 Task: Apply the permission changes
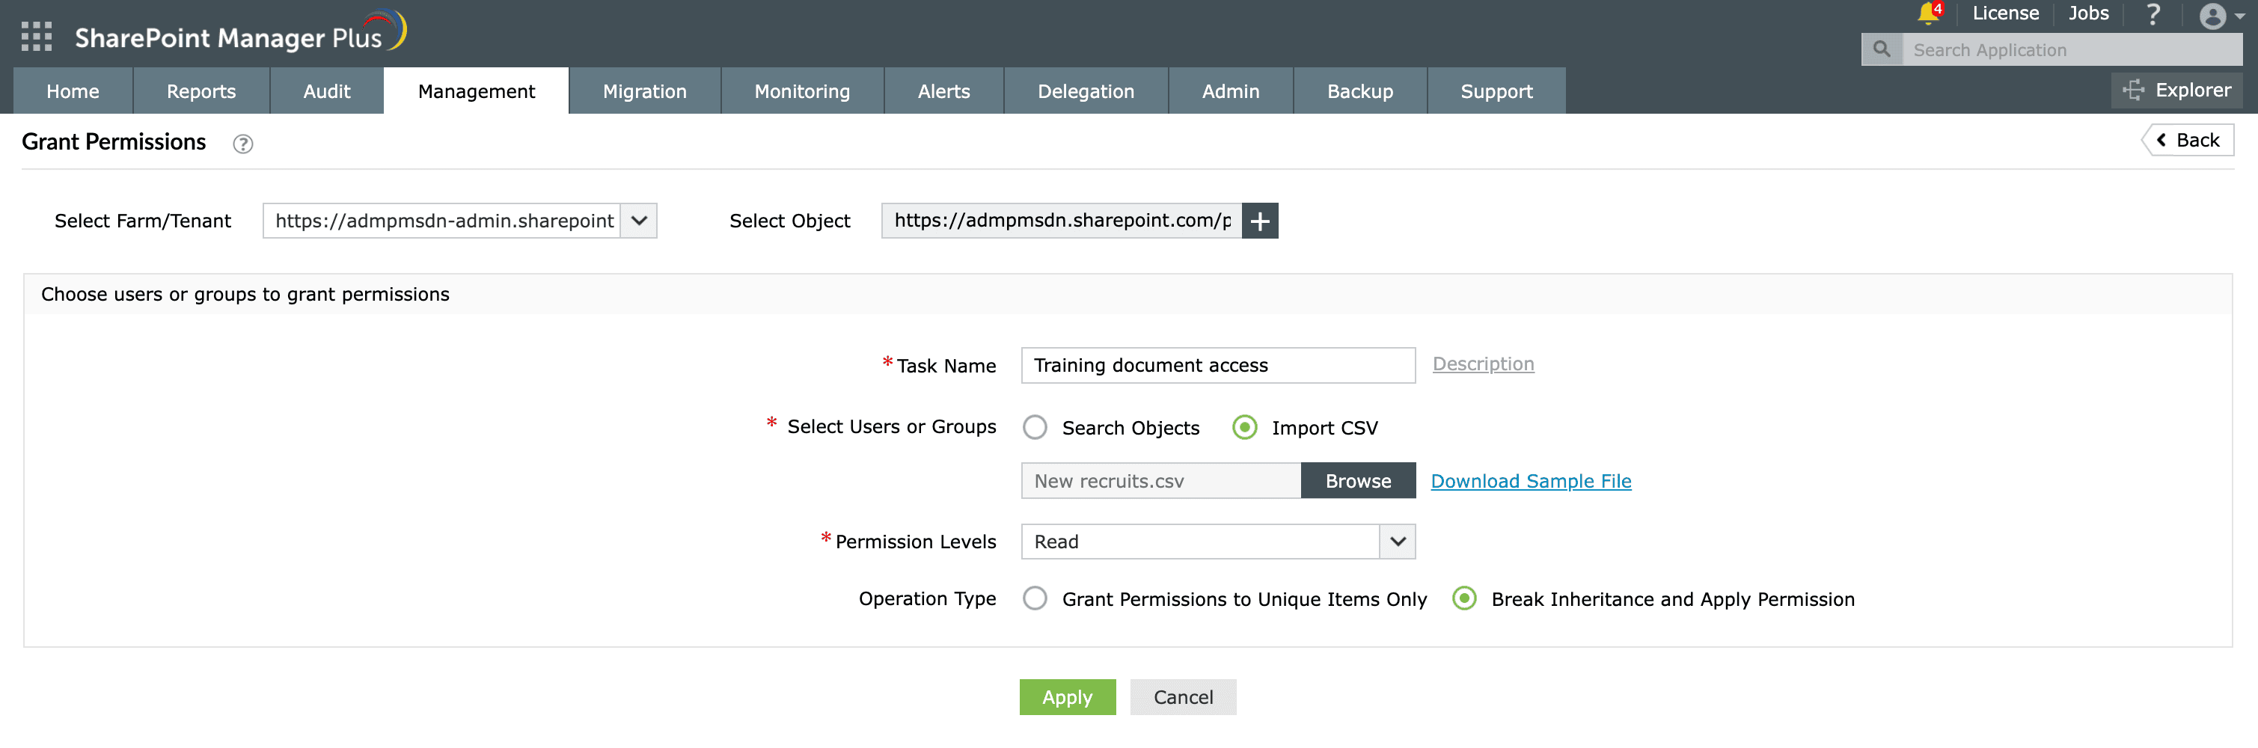coord(1068,696)
